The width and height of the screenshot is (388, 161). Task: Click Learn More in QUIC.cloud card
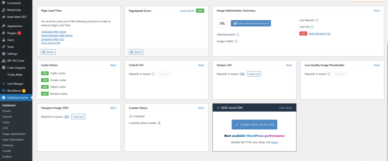(285, 108)
